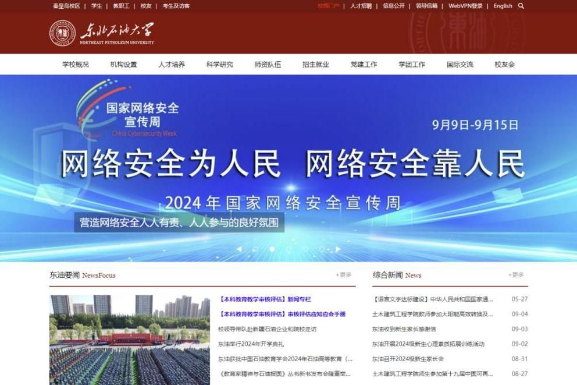
Task: Open 东油举行2024年开学典礼 news article
Action: (251, 344)
